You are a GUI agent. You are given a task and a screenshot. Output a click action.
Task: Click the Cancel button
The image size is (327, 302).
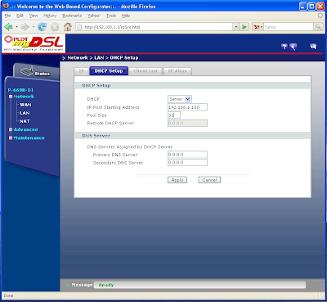209,180
